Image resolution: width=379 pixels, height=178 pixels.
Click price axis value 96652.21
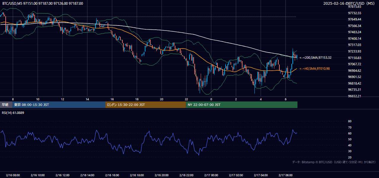tap(355, 96)
